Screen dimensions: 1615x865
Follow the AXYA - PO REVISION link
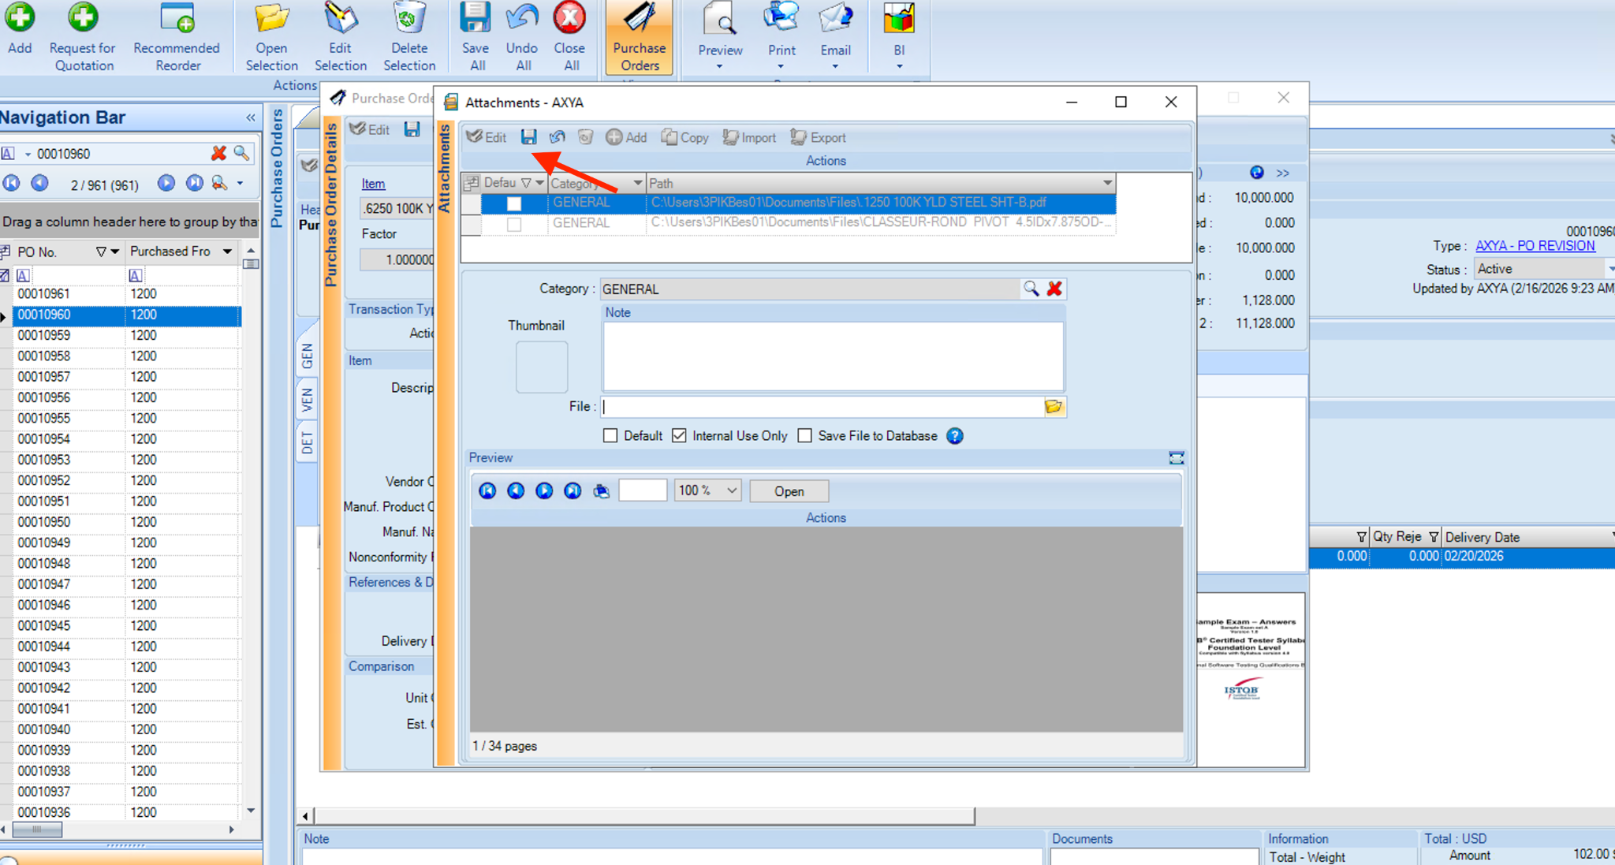[x=1535, y=245]
